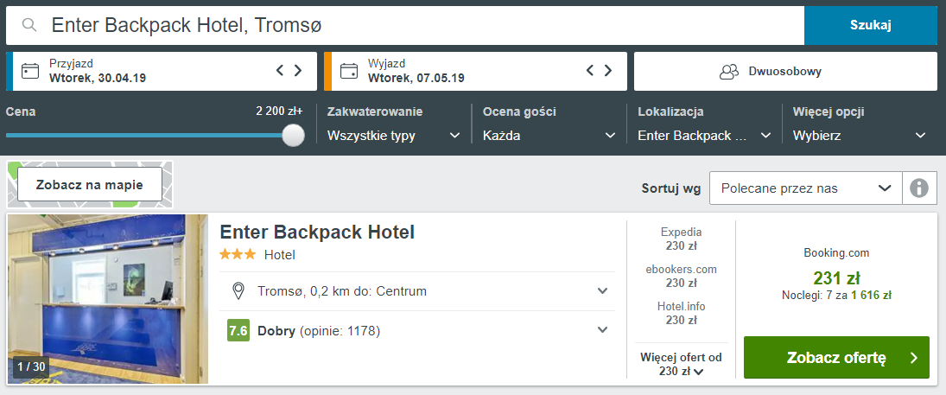
Task: Click the Cena price slider handle
Action: click(294, 136)
